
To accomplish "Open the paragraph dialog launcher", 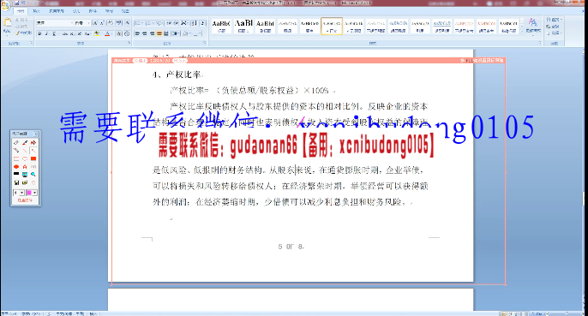I will 205,43.
